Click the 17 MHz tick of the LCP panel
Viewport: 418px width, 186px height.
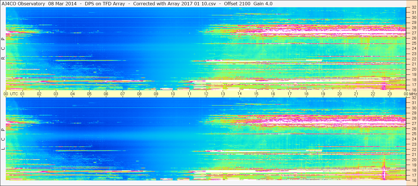coord(414,175)
